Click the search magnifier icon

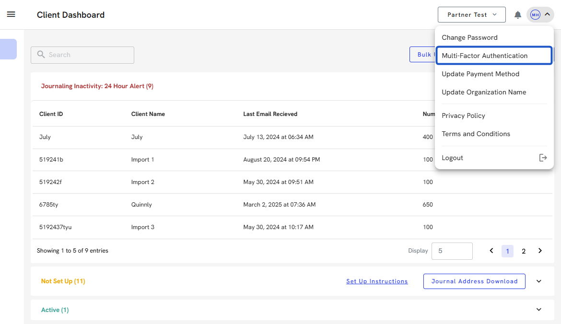[41, 55]
